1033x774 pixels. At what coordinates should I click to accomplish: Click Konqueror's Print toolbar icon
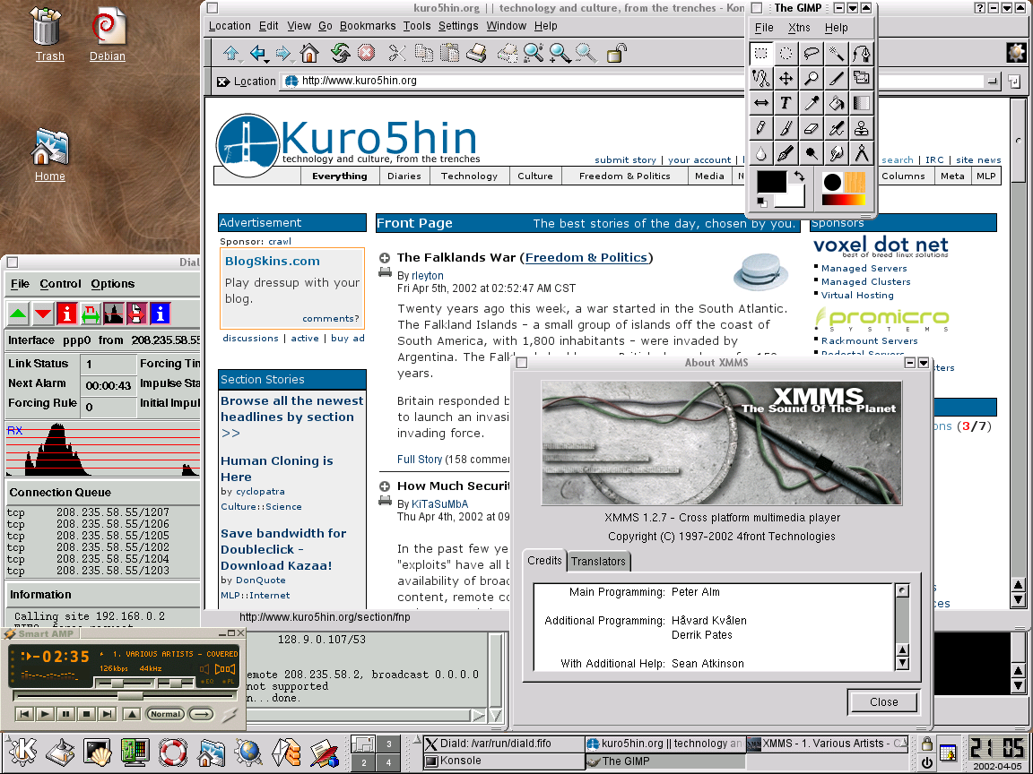tap(475, 53)
